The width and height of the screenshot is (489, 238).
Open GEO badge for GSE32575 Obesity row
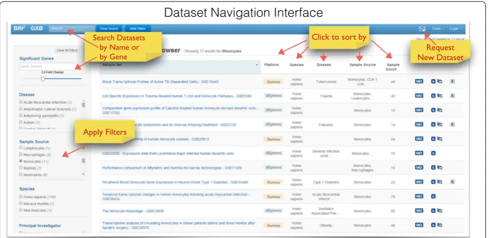click(419, 225)
